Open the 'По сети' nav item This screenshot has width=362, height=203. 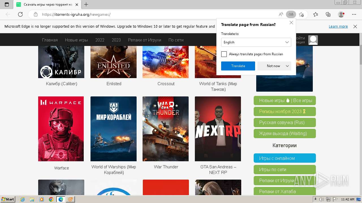pyautogui.click(x=176, y=40)
